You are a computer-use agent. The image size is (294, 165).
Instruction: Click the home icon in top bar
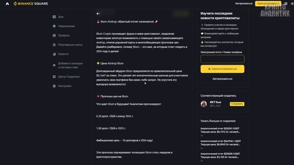[7, 4]
